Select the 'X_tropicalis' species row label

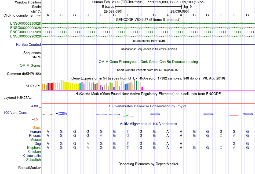pos(32,156)
